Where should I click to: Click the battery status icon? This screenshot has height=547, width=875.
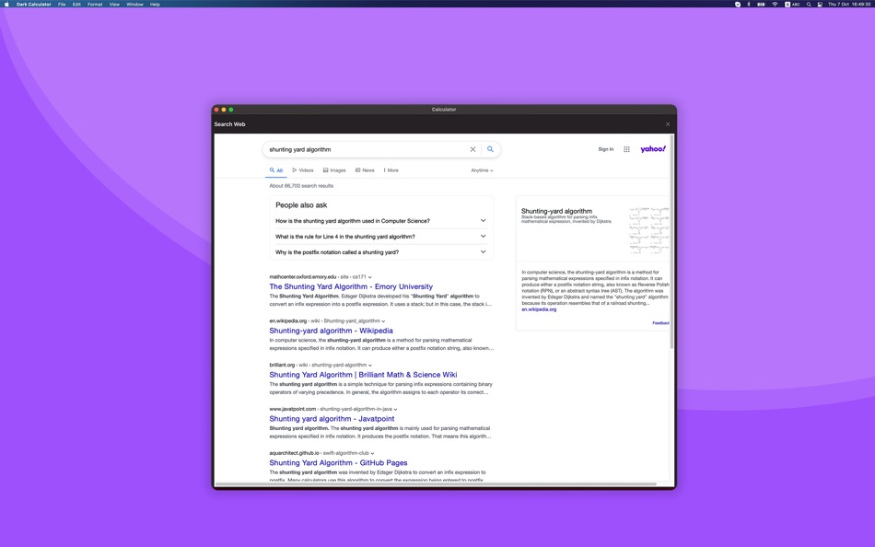tap(761, 4)
